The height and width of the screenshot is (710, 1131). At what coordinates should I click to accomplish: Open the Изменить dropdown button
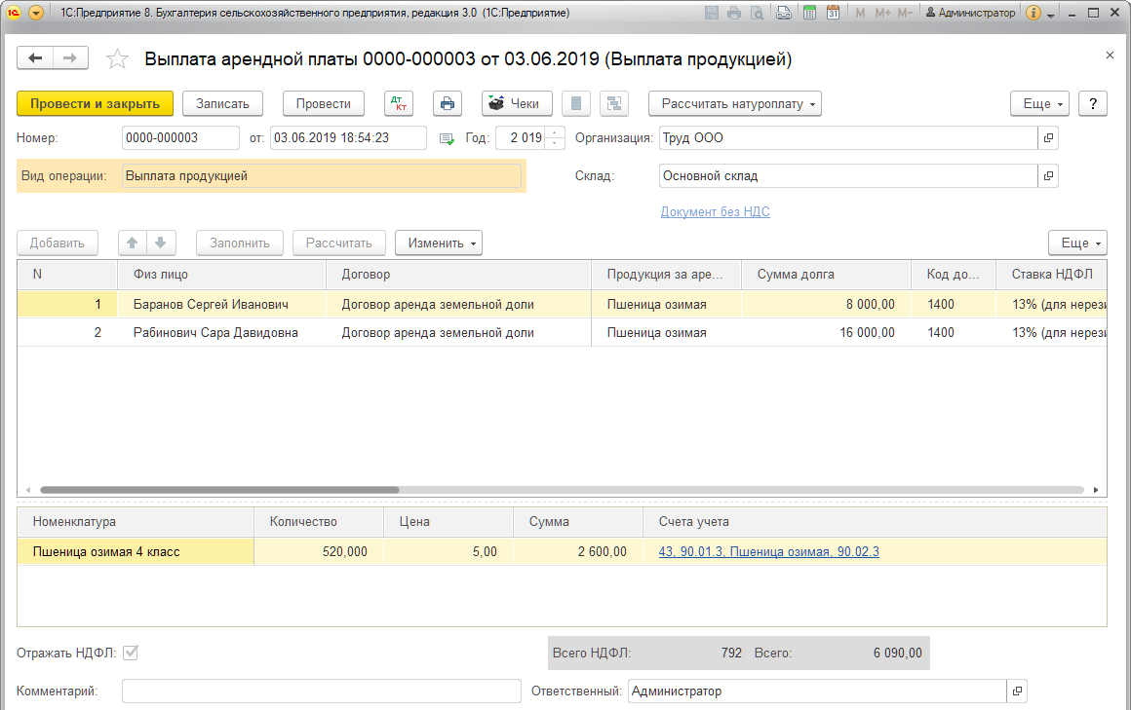(438, 243)
